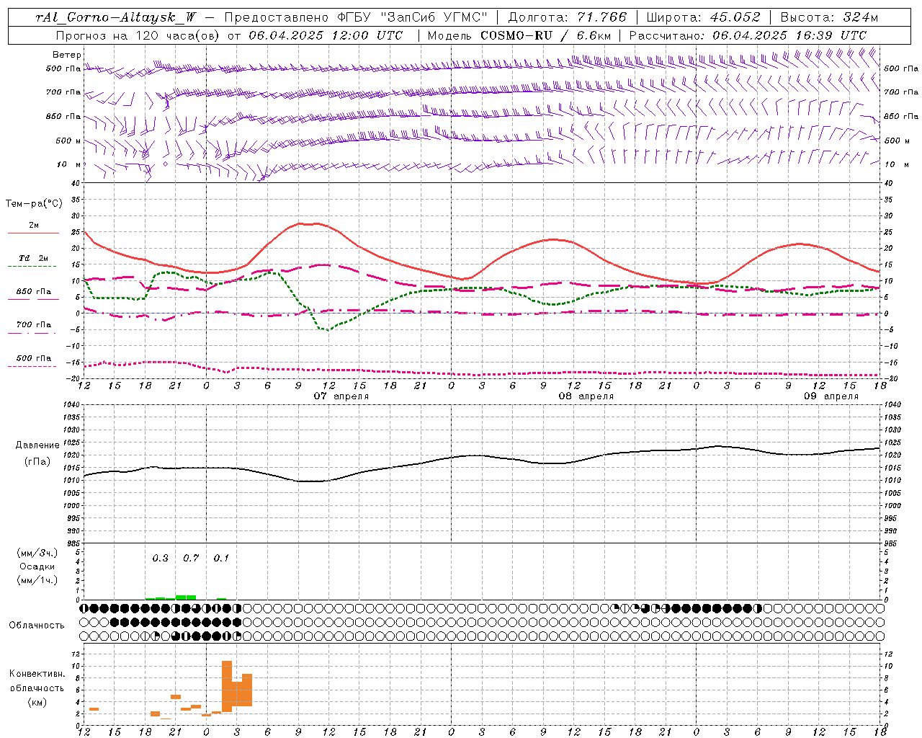
Task: Click the Конвективн. label
Action: coord(37,674)
